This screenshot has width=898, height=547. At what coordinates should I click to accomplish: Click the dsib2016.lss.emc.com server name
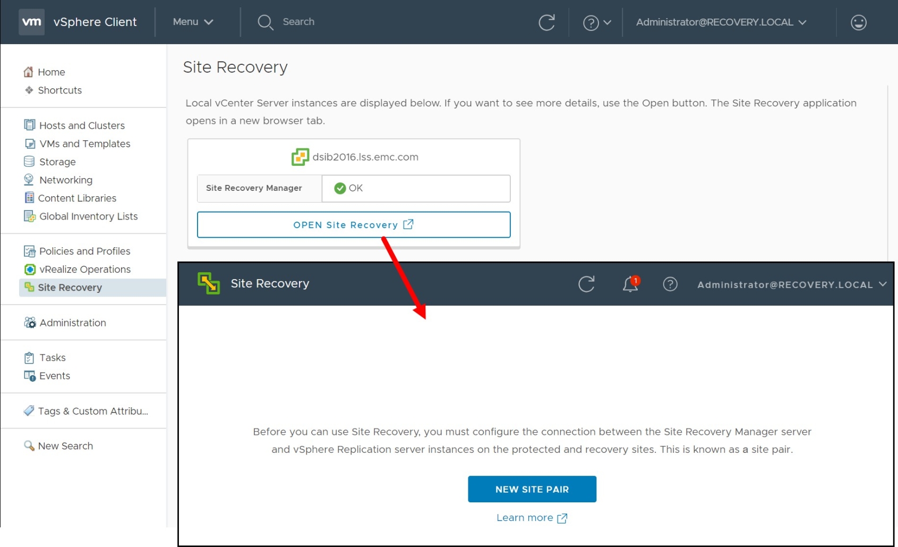[x=365, y=157]
